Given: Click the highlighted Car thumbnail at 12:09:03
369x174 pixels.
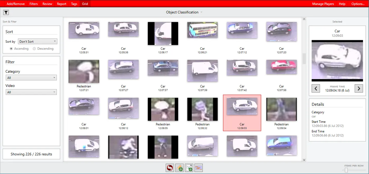Looking at the screenshot, I should point(242,113).
